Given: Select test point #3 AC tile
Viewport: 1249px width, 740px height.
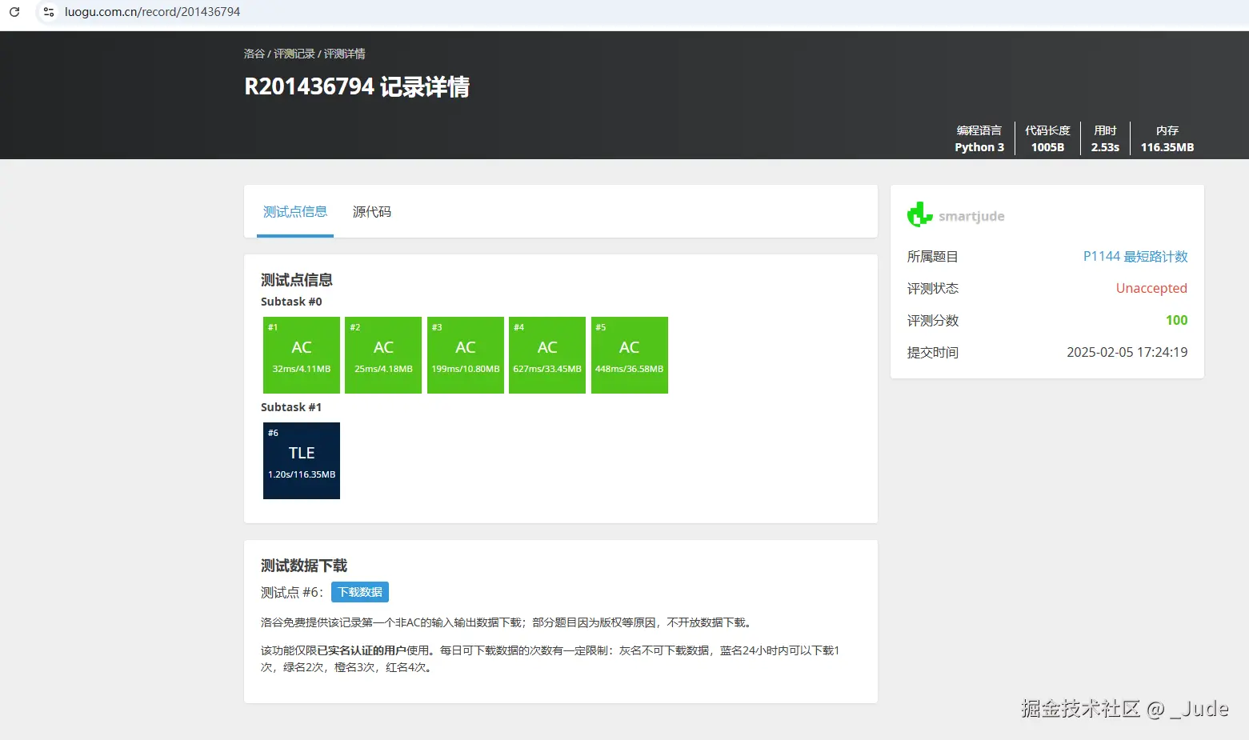Looking at the screenshot, I should point(466,355).
